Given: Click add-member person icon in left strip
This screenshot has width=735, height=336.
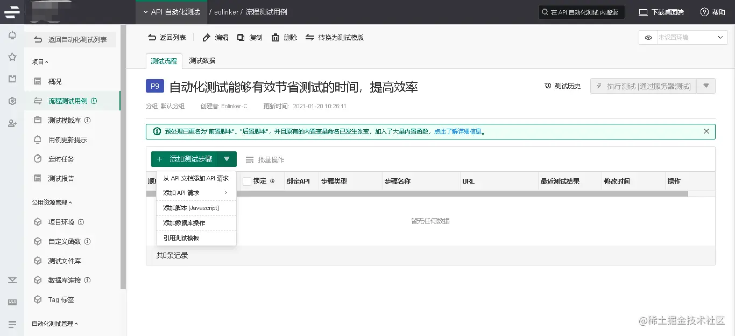Looking at the screenshot, I should click(x=12, y=123).
